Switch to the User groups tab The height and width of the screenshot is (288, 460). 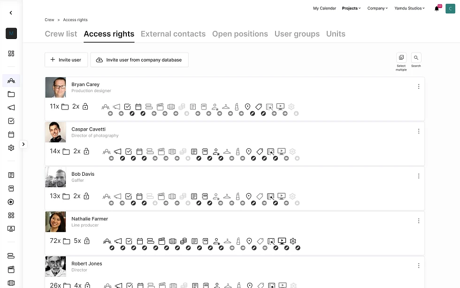[297, 34]
